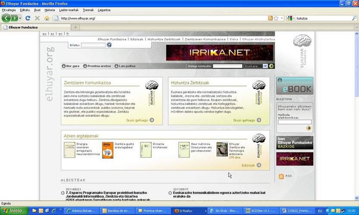This screenshot has width=359, height=215.
Task: Open Hizkuntza Zerbitzuak in top navigation
Action: (164, 39)
